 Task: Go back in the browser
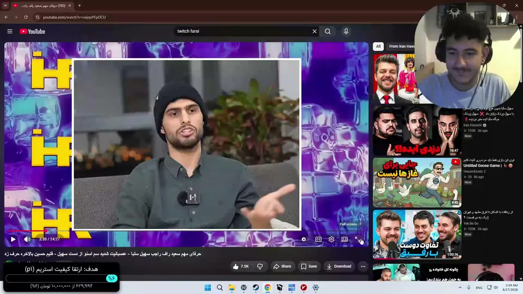coord(6,17)
